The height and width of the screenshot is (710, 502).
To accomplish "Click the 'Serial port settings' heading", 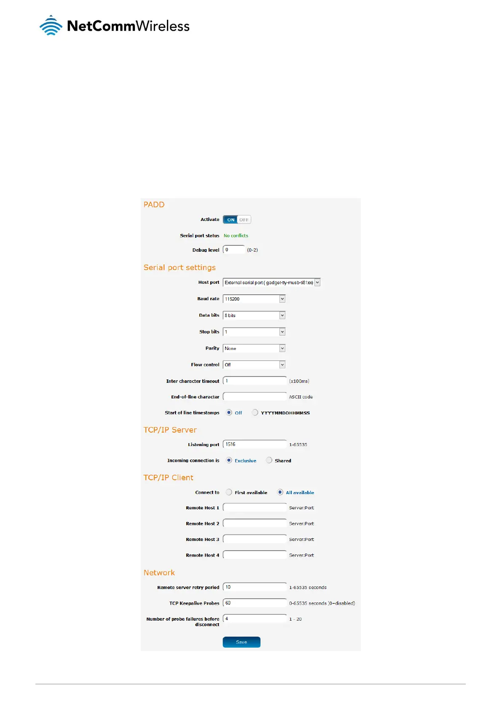I will tap(180, 268).
